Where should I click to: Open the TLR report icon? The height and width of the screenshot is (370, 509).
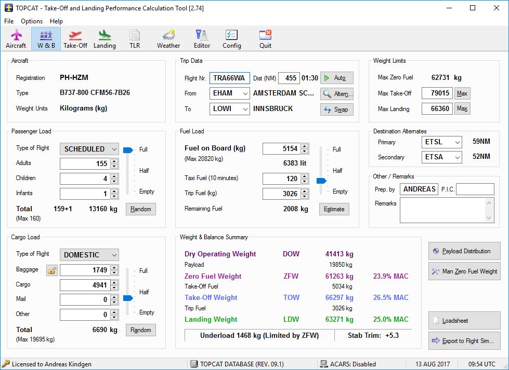tap(134, 39)
